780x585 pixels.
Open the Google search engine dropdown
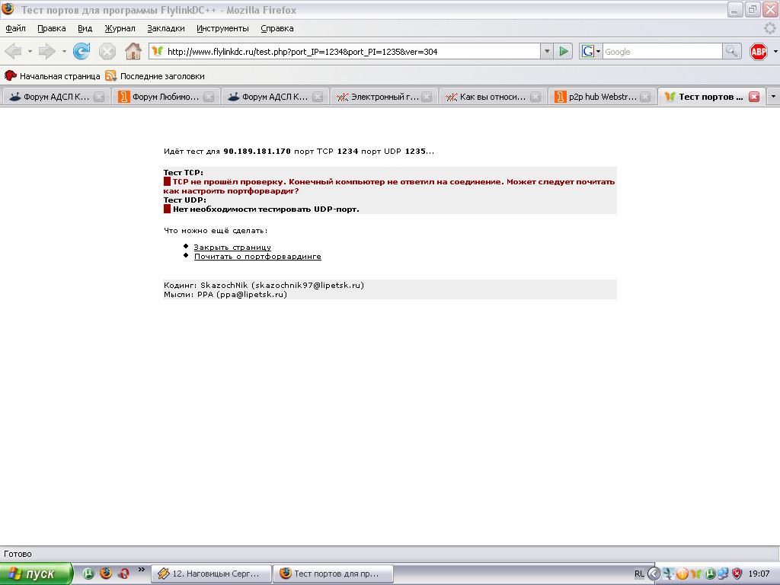click(591, 52)
